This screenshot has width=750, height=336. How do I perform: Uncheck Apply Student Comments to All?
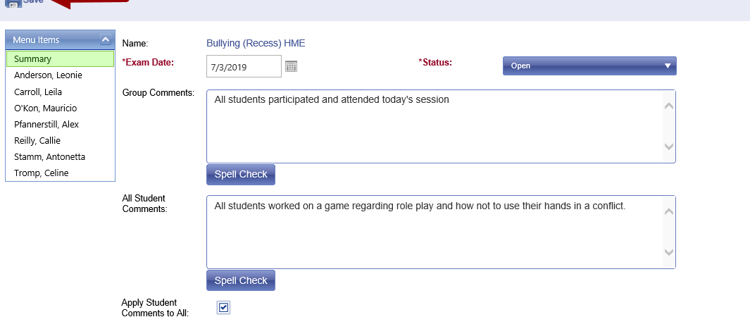(x=223, y=307)
